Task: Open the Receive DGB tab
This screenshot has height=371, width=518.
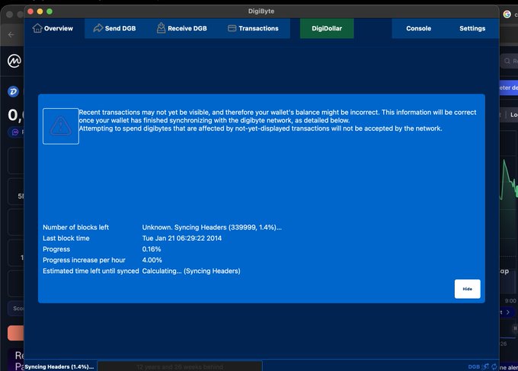Action: [181, 28]
